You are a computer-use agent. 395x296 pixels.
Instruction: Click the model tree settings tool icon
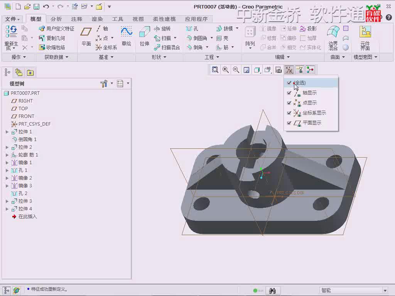click(104, 83)
